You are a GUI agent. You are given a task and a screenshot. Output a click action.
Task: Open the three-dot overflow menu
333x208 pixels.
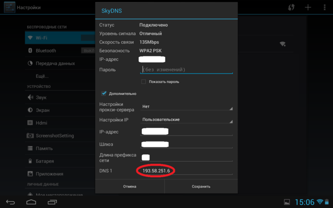[x=324, y=7]
